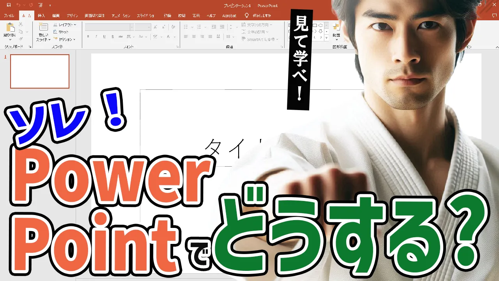Image resolution: width=499 pixels, height=281 pixels.
Task: Click the Save icon in the title bar
Action: click(x=9, y=5)
